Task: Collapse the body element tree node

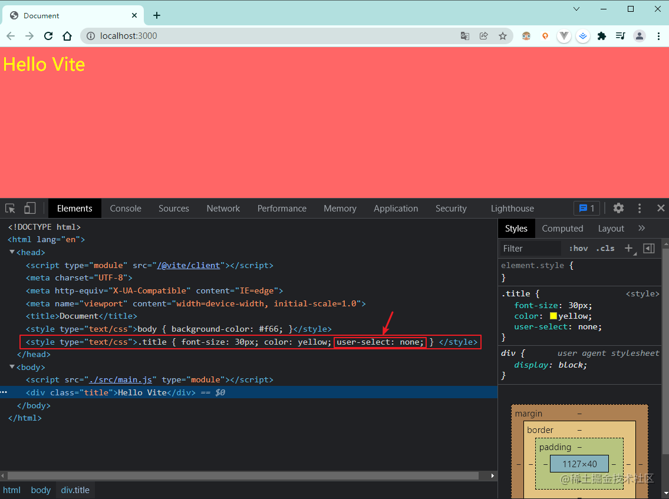Action: pyautogui.click(x=12, y=366)
